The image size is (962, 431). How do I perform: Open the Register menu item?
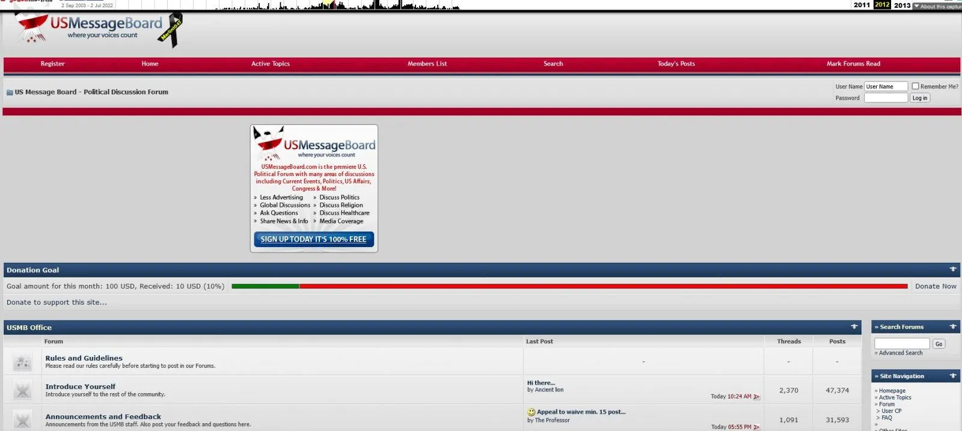(x=52, y=64)
